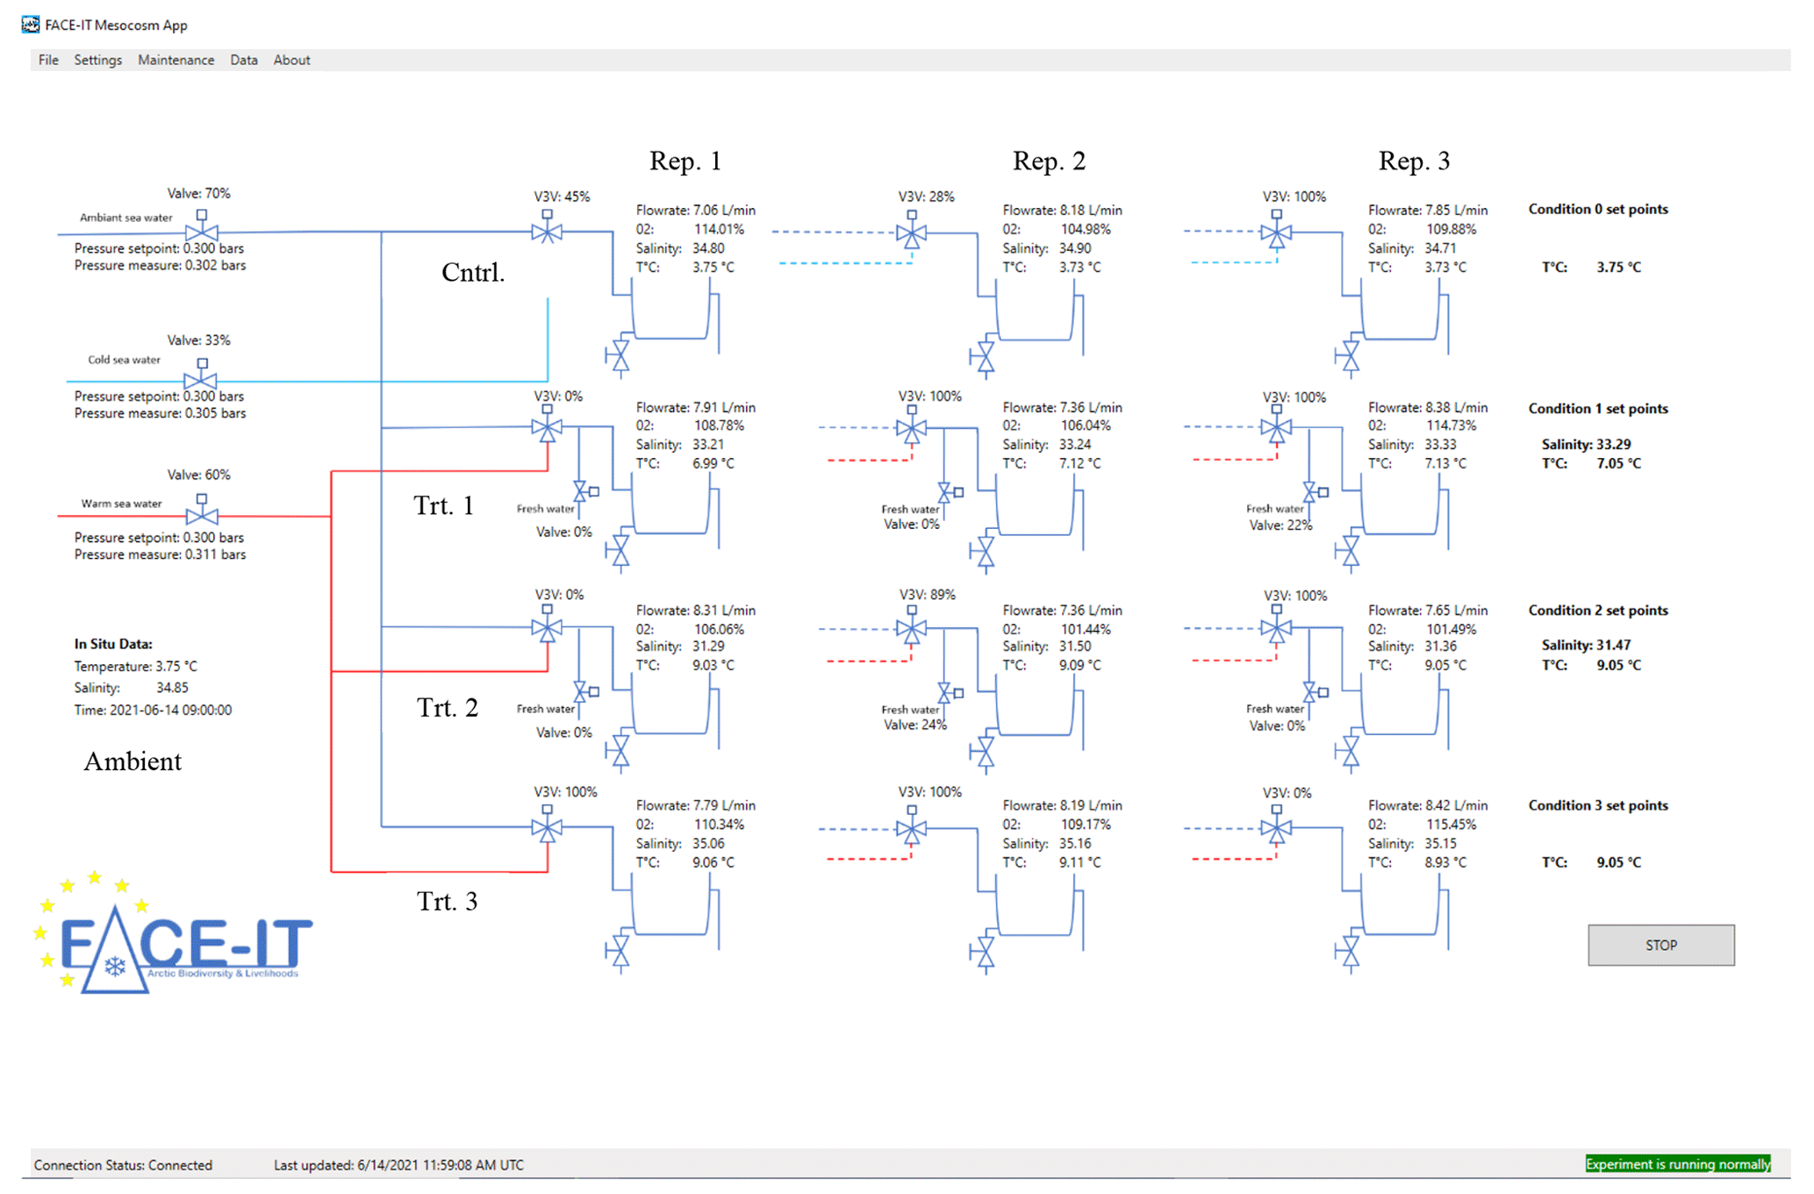This screenshot has height=1194, width=1814.
Task: Click Trt. 3 Rep. 3 three-way valve at 0%
Action: [x=1276, y=827]
